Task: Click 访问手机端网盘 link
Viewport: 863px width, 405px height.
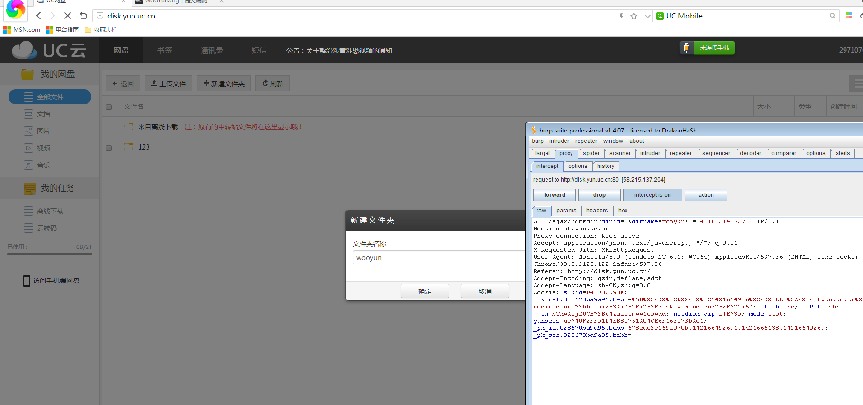Action: pos(51,281)
